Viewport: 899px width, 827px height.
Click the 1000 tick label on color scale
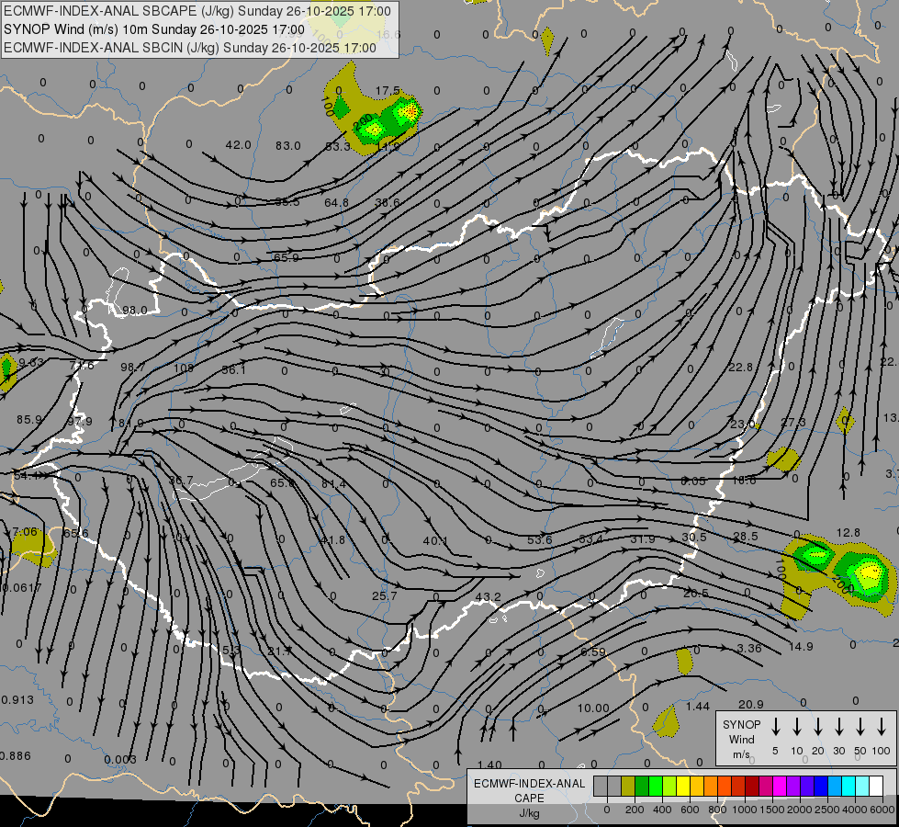745,810
